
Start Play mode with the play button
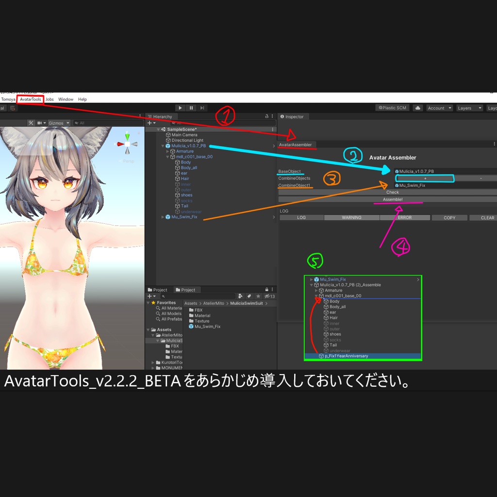pos(180,108)
